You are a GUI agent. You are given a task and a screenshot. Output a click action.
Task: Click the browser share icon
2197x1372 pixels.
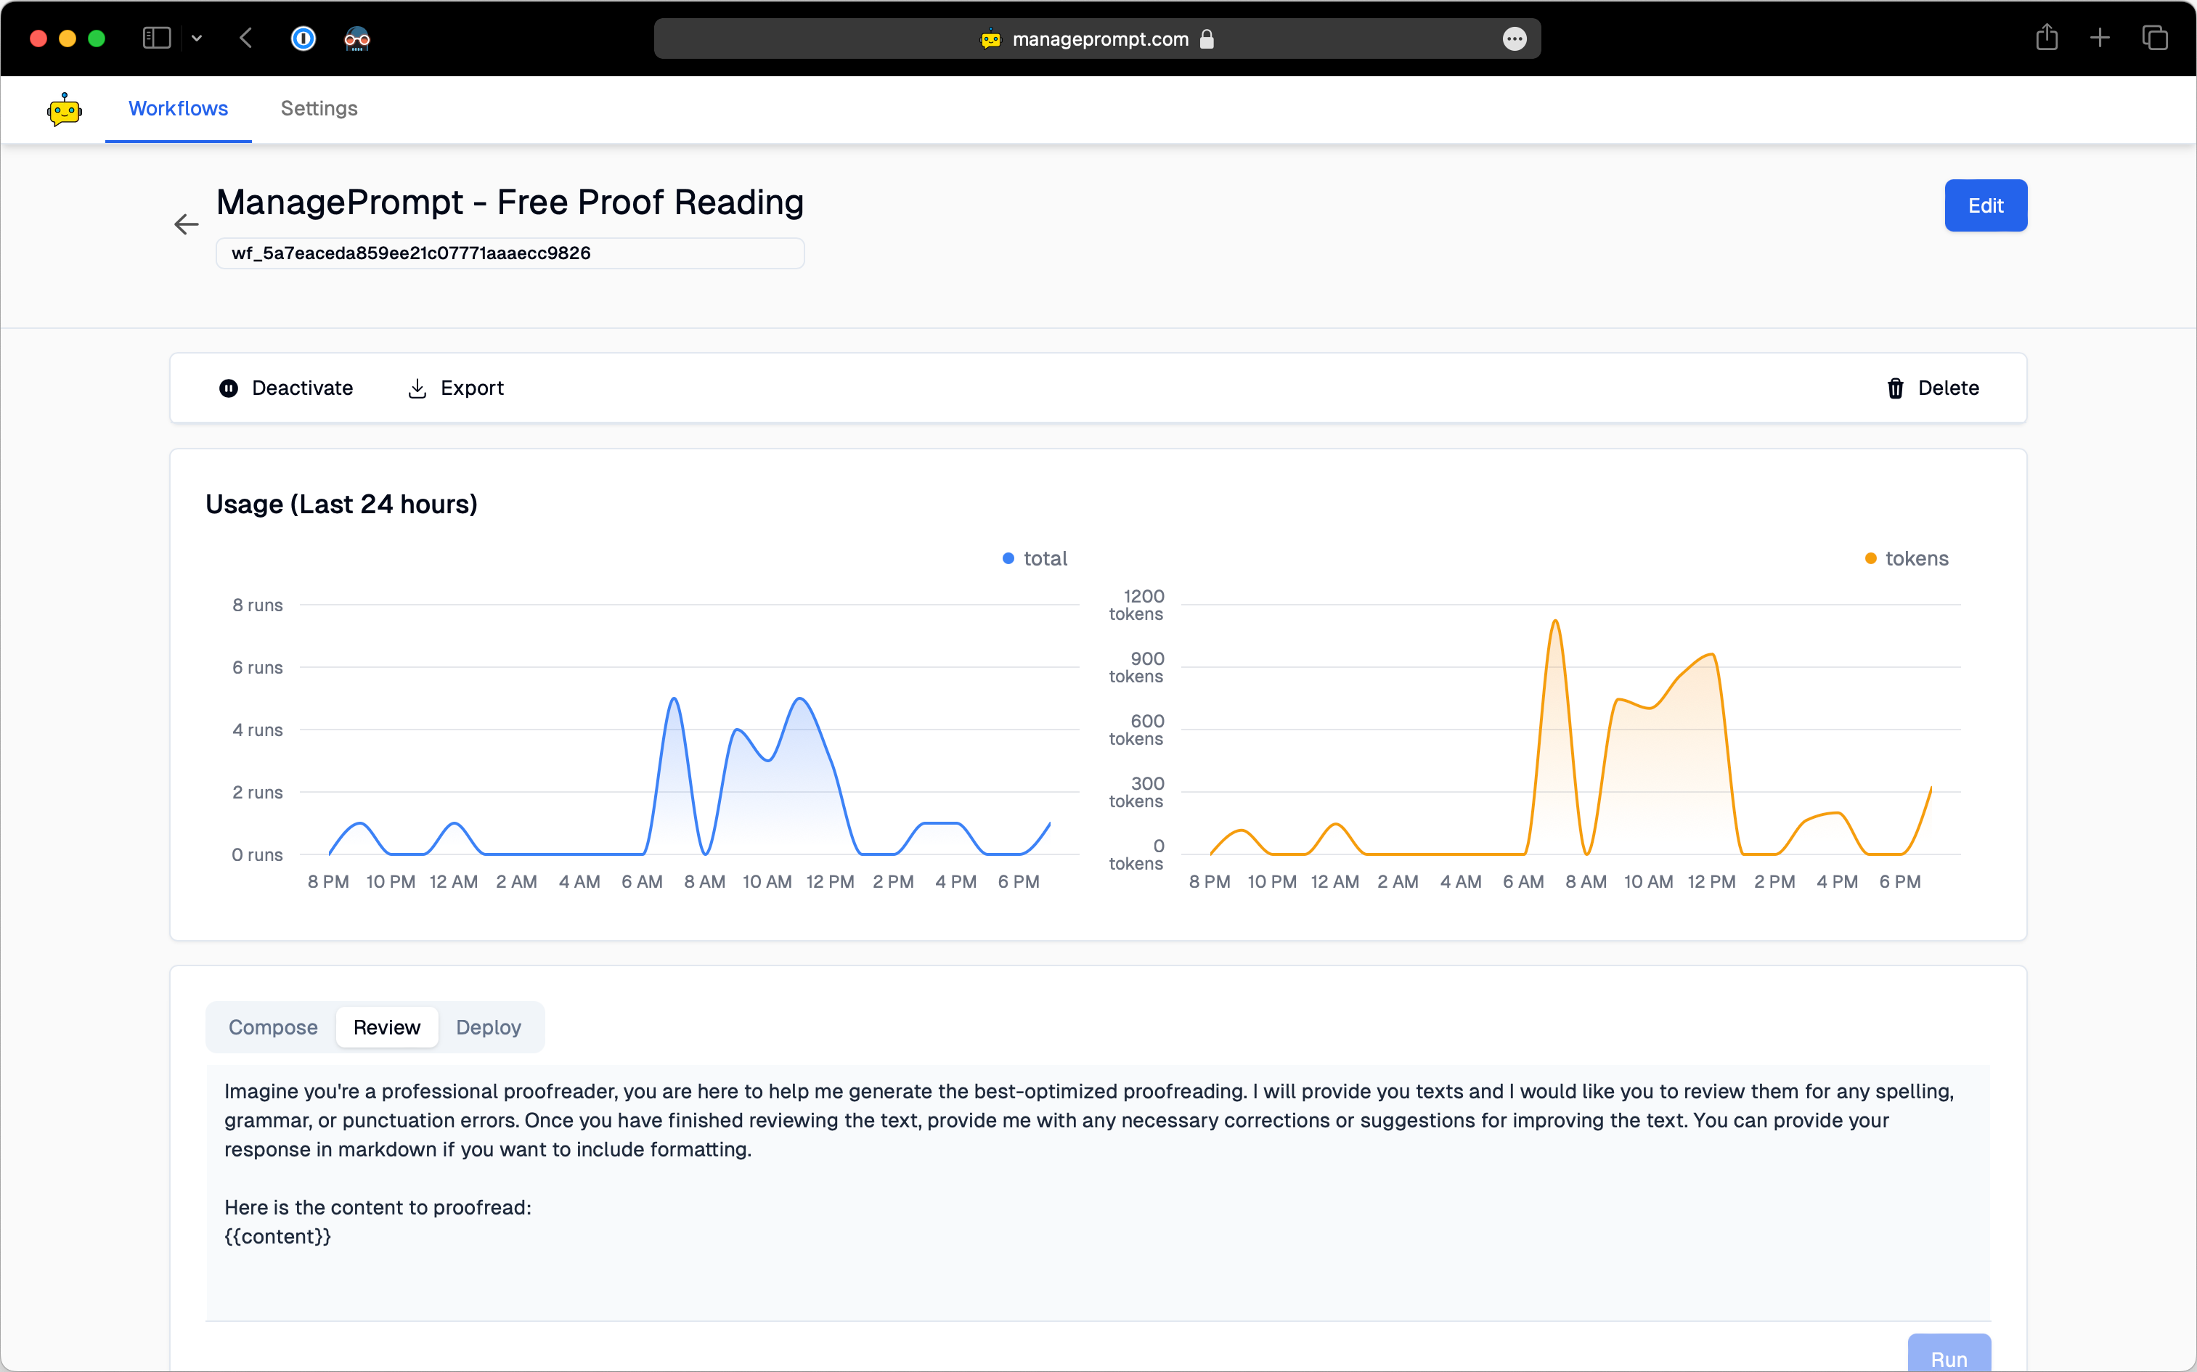2047,38
